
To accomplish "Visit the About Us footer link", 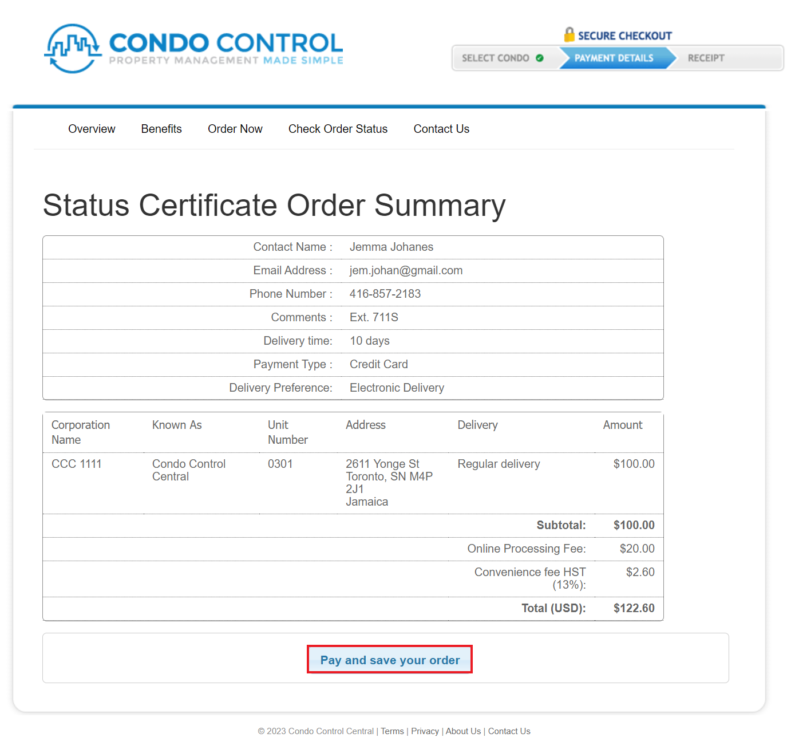I will pyautogui.click(x=463, y=731).
